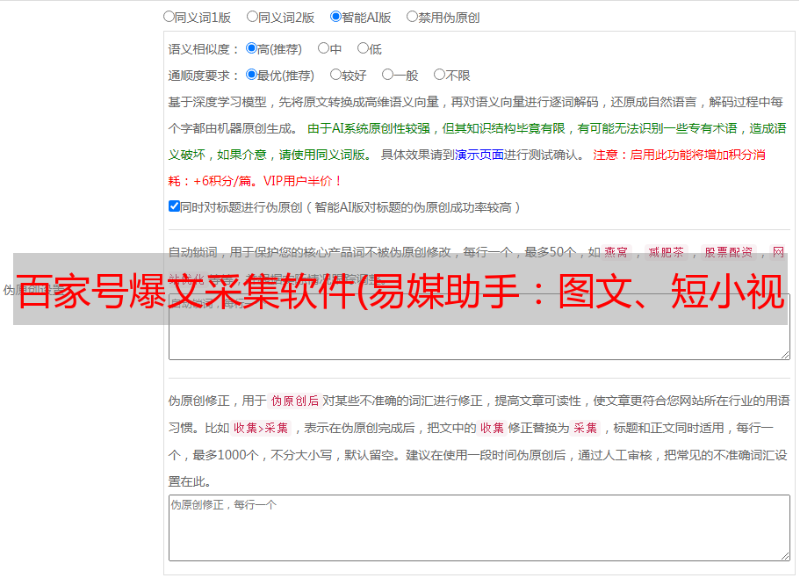Viewport: 800px width, 578px height.
Task: Set 通顺度要求 to 最优(推荐)
Action: [x=251, y=75]
